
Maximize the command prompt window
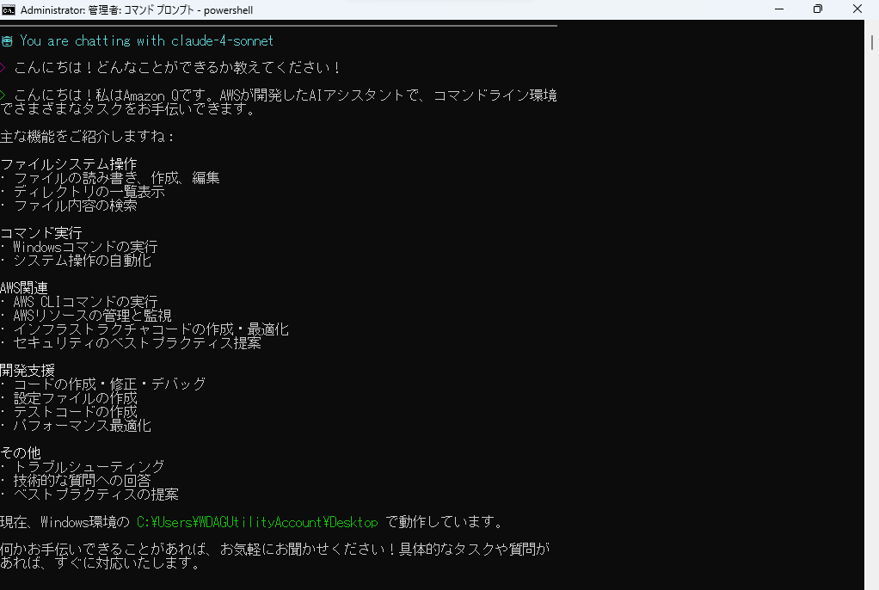(817, 9)
